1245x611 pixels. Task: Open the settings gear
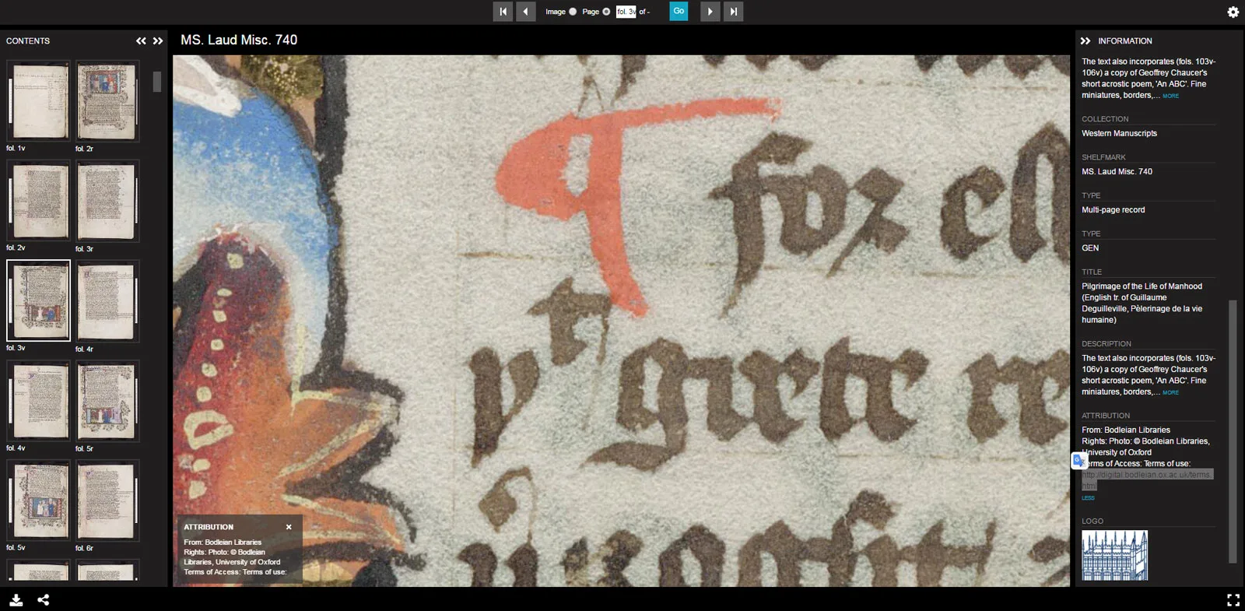pyautogui.click(x=1233, y=12)
